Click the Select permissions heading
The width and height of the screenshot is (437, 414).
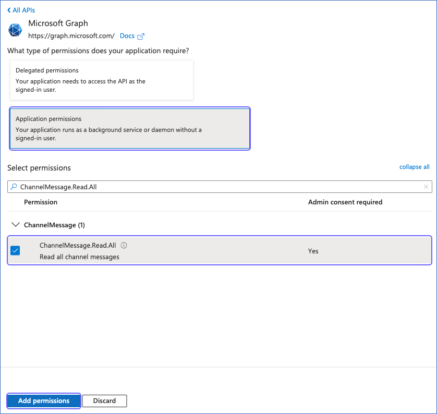pyautogui.click(x=39, y=168)
